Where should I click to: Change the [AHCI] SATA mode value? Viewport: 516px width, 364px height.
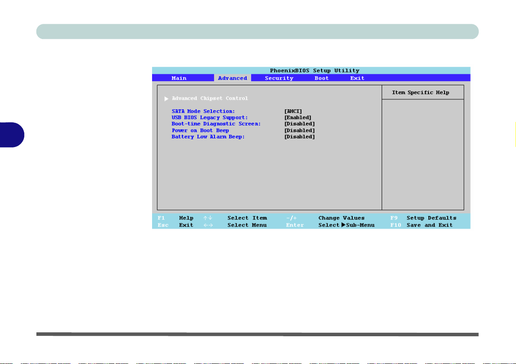[293, 111]
